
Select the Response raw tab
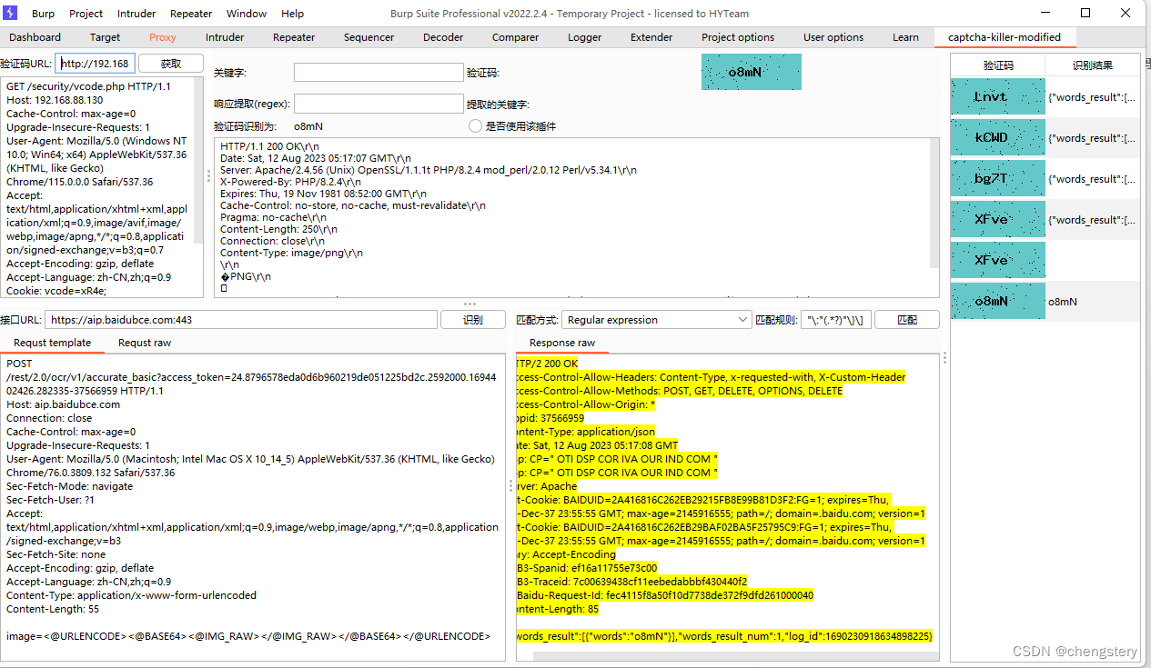tap(562, 343)
